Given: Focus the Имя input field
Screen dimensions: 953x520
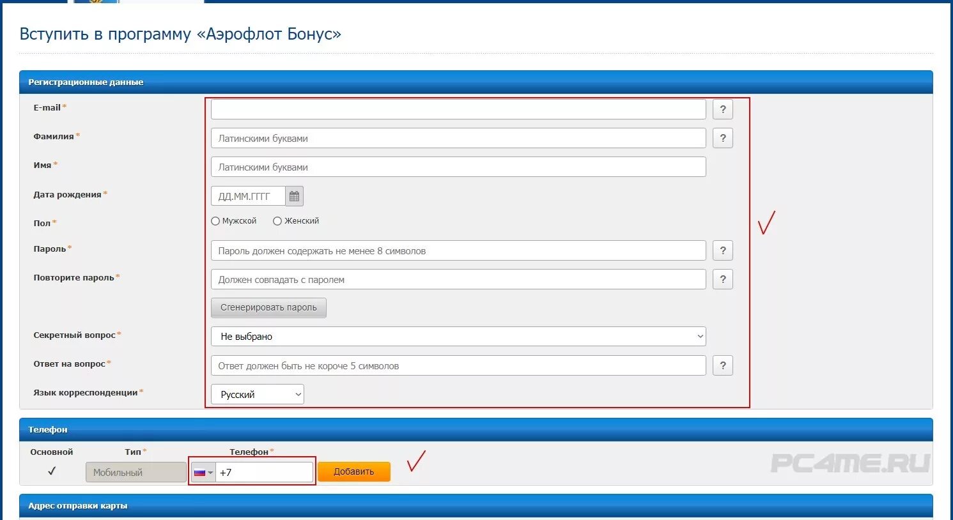Looking at the screenshot, I should (458, 167).
